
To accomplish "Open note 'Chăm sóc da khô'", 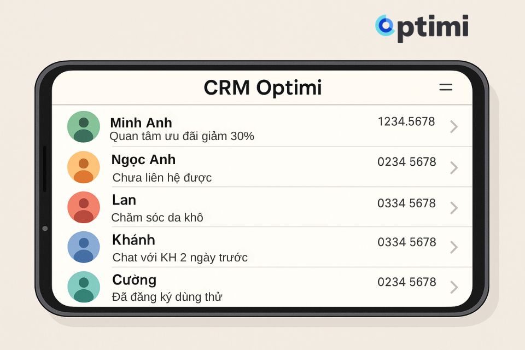I will pyautogui.click(x=157, y=217).
